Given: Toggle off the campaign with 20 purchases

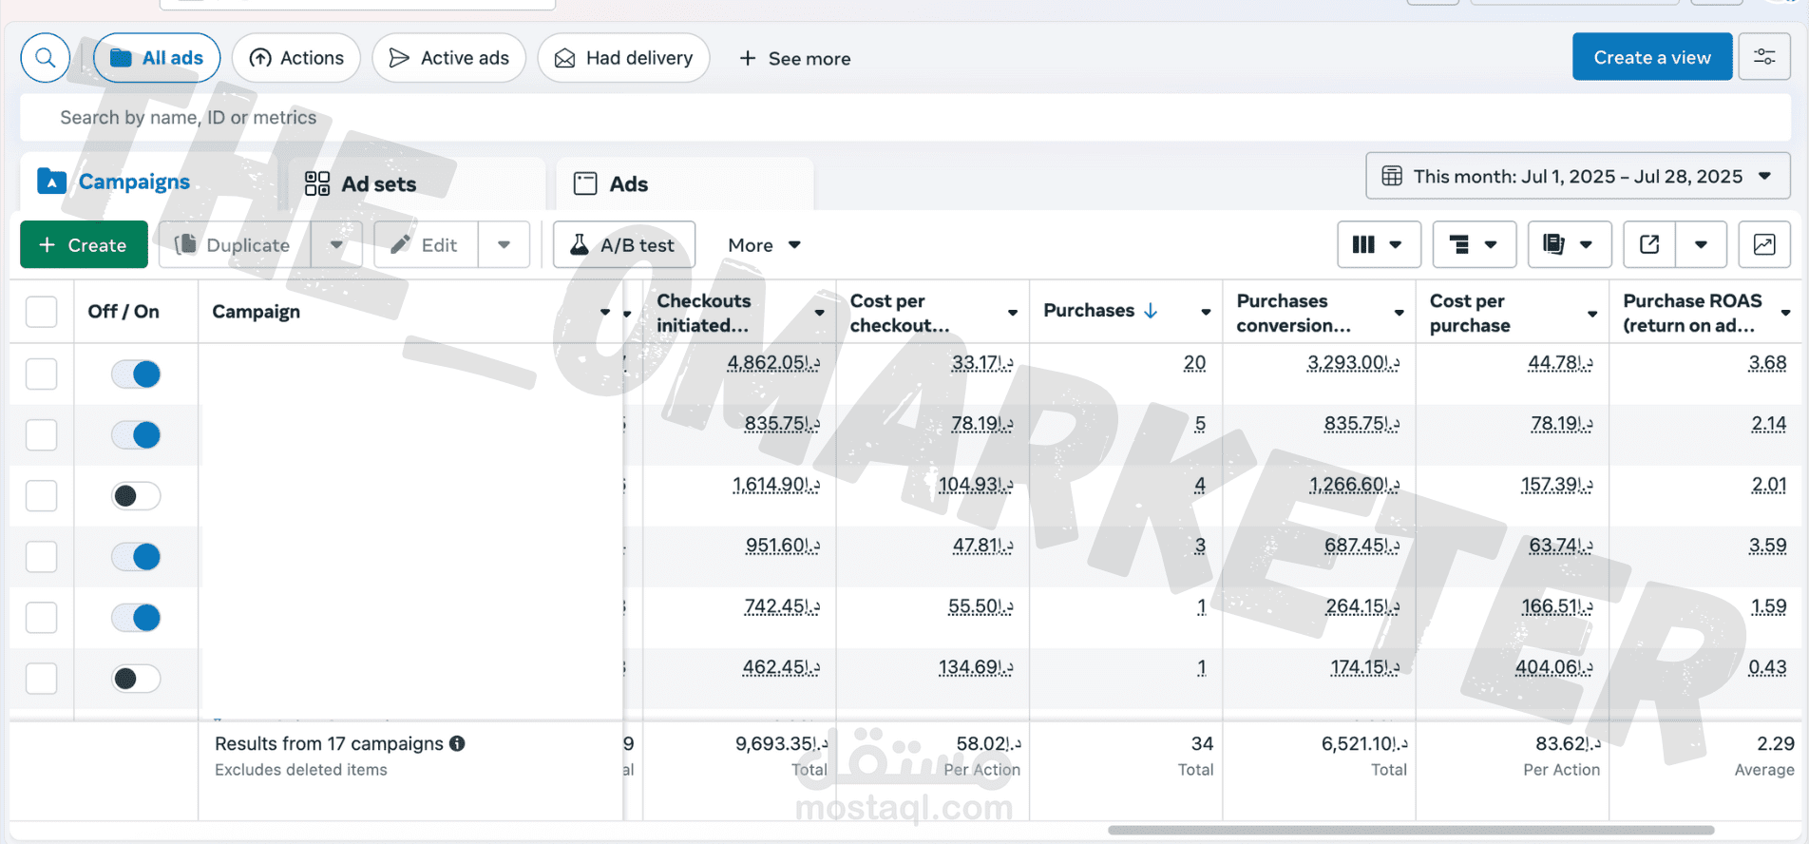Looking at the screenshot, I should [136, 374].
